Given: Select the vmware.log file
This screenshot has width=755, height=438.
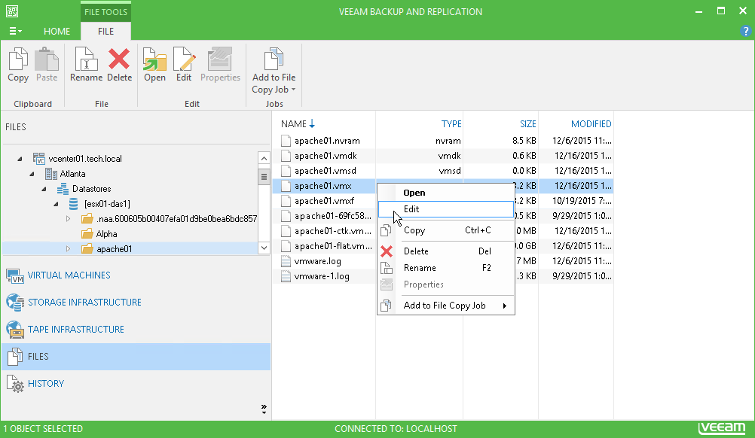Looking at the screenshot, I should tap(317, 262).
